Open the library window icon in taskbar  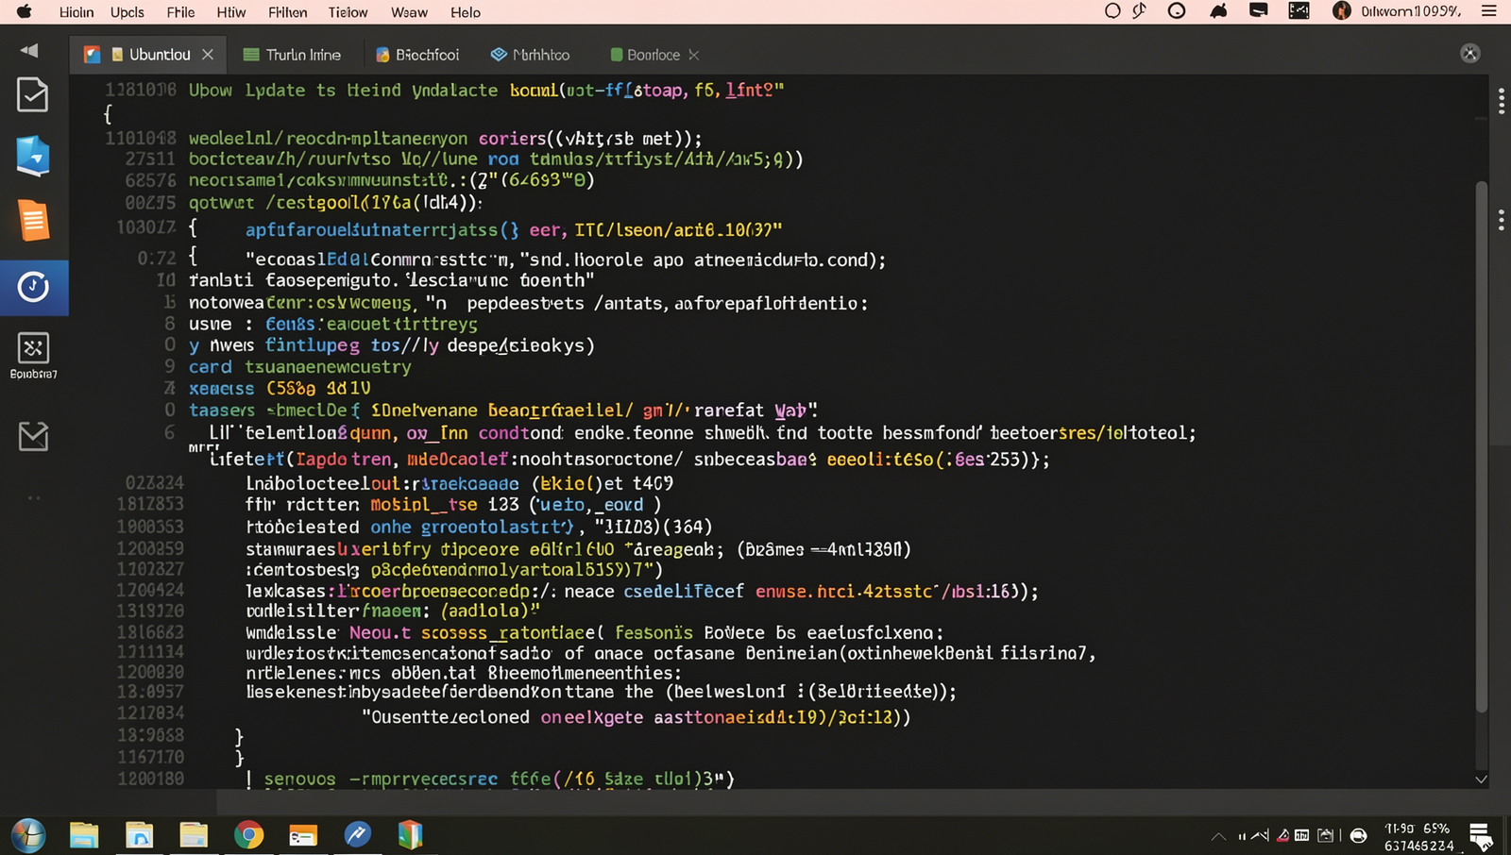[139, 835]
